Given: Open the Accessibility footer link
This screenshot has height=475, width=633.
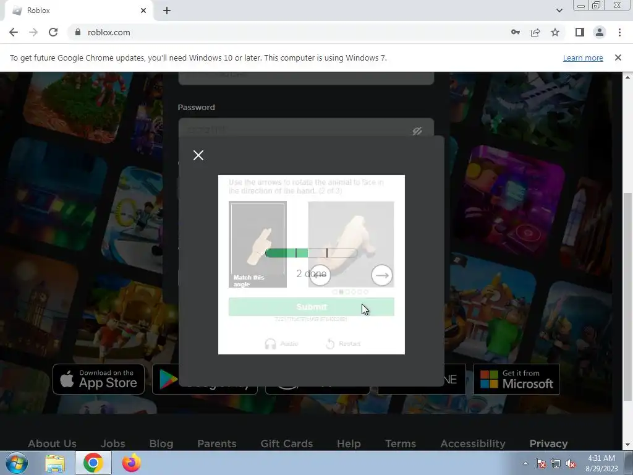Looking at the screenshot, I should (x=473, y=443).
